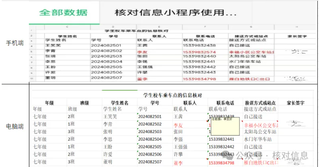
Task: Select column H header in mobile sheet
Action: (296, 27)
